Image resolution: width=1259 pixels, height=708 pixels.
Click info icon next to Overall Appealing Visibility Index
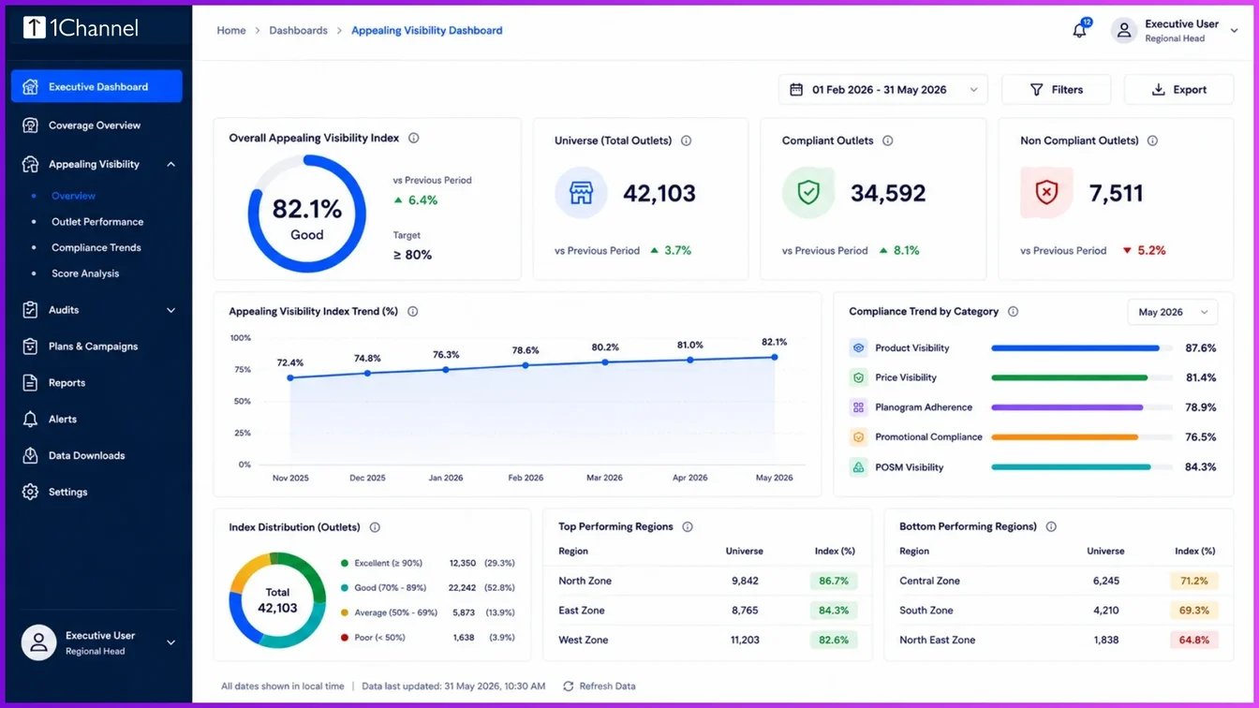(x=413, y=138)
